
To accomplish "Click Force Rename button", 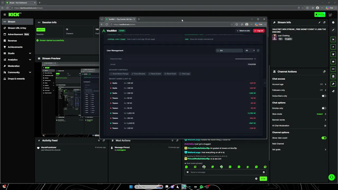I will [x=139, y=74].
